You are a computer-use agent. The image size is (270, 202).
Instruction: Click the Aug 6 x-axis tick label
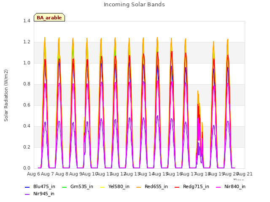[x=33, y=174]
